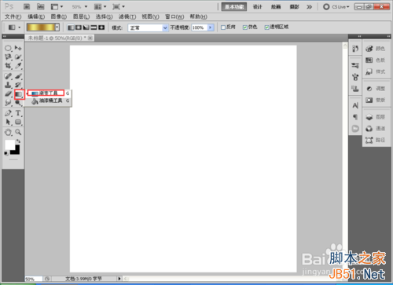Open the 编辑(E) menu
Viewport: 393px width, 285px height.
point(36,16)
